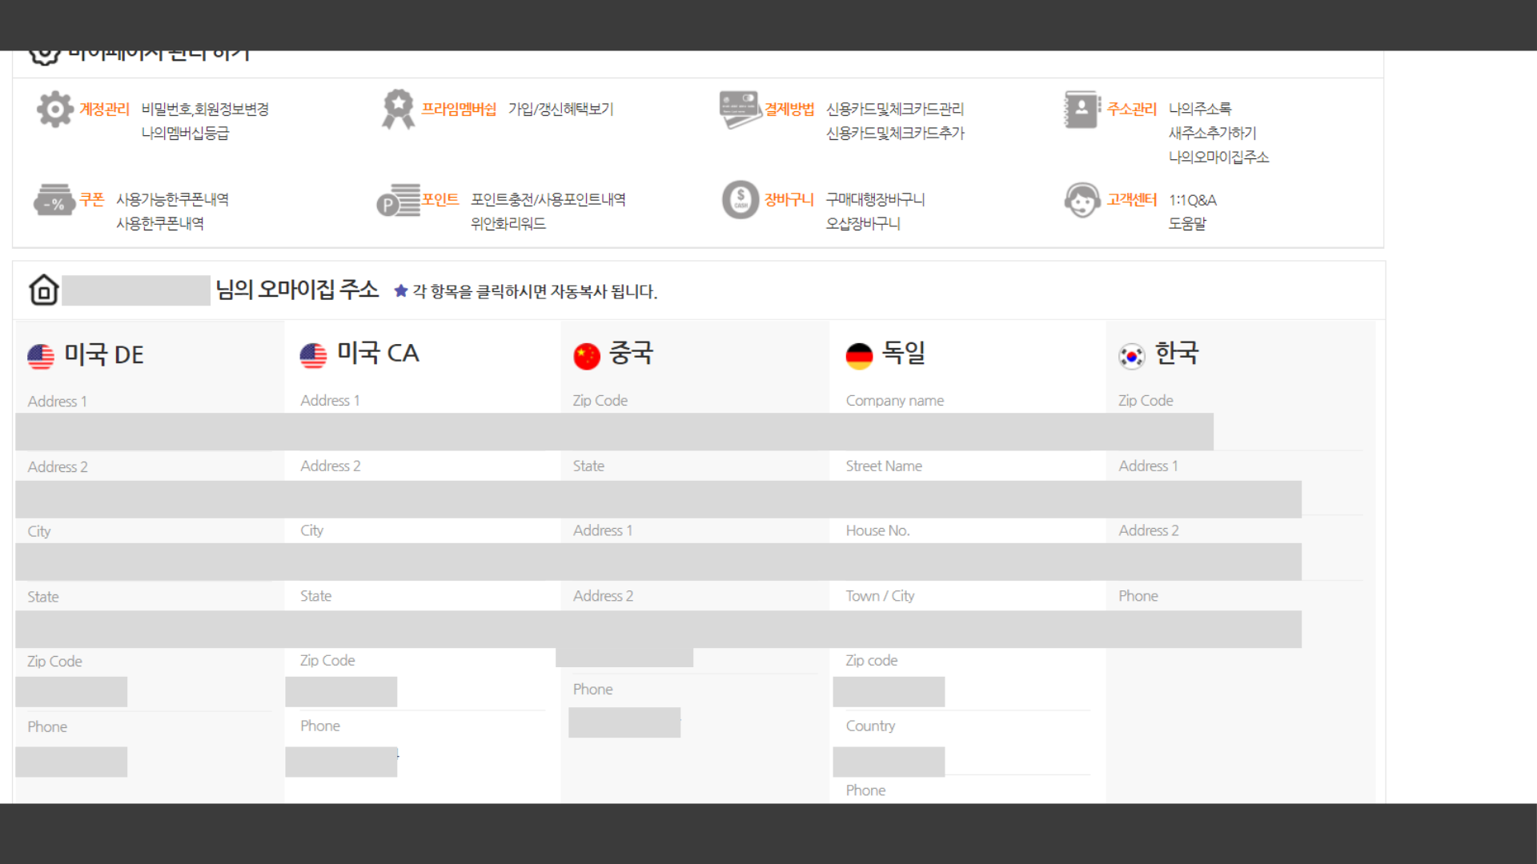Click the 프라임멤버십 ribbon badge icon
This screenshot has height=864, width=1537.
pos(398,110)
